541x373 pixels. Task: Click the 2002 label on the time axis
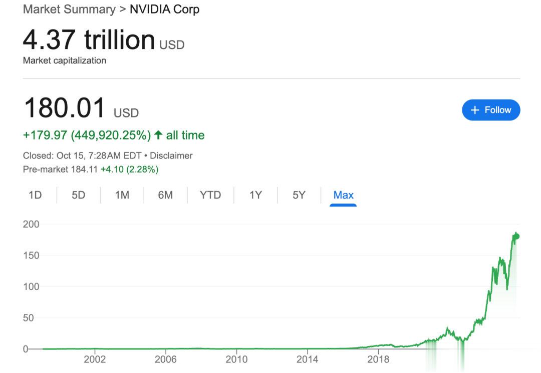tap(95, 359)
